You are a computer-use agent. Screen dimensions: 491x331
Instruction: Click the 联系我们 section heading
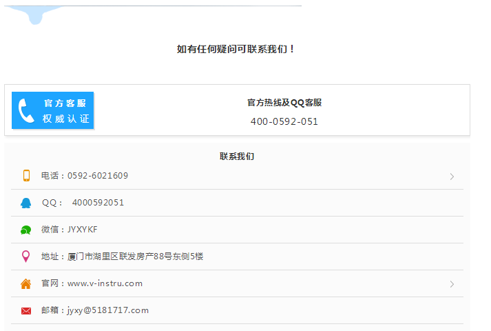pos(237,157)
